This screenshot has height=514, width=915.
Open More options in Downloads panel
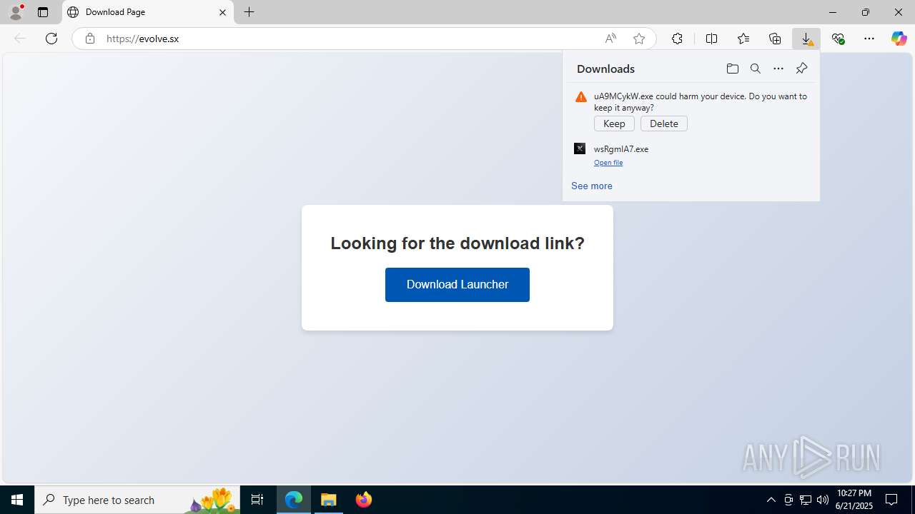[778, 69]
